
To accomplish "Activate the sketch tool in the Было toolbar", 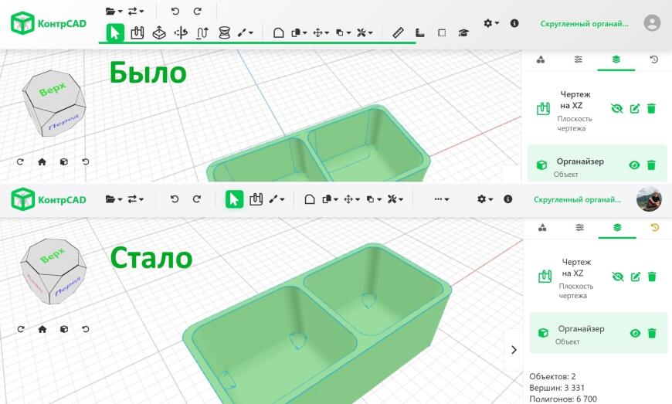I will tap(137, 32).
